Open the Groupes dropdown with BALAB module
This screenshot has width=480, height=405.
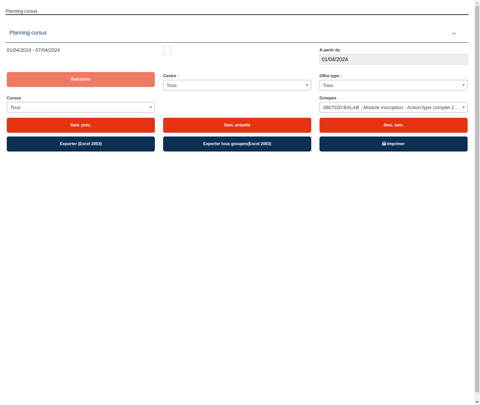coord(393,107)
